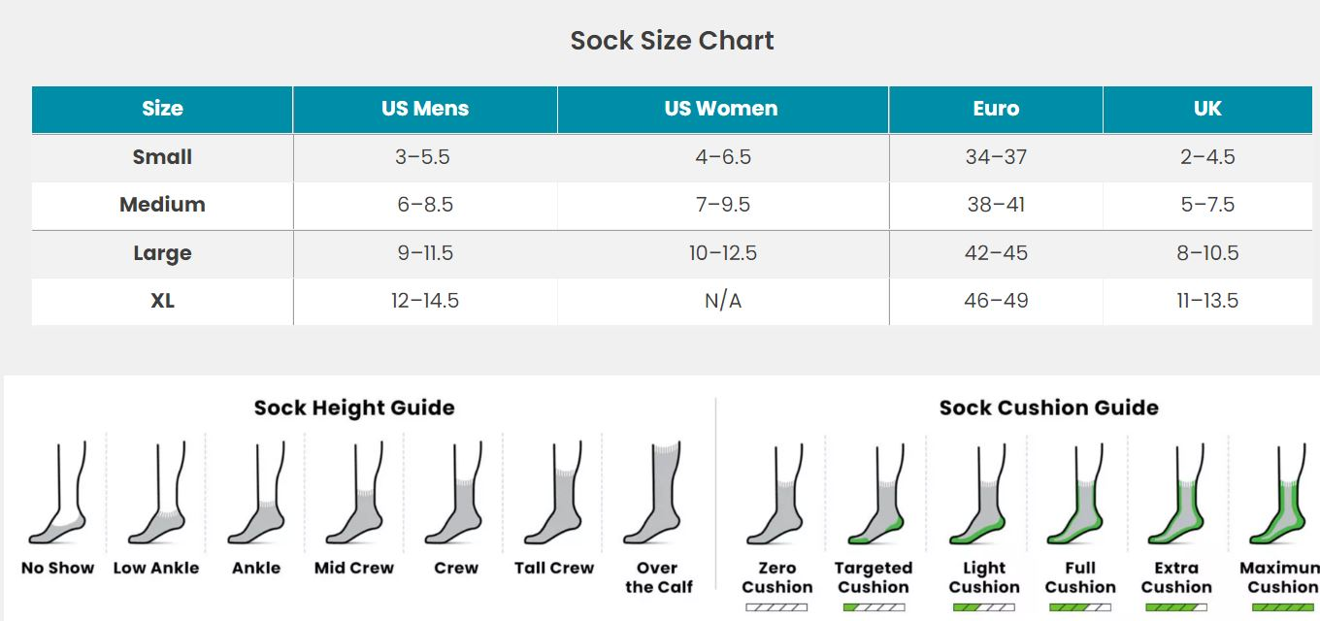The height and width of the screenshot is (621, 1320).
Task: Select the Extra Cushion sock illustration
Action: point(1177,495)
